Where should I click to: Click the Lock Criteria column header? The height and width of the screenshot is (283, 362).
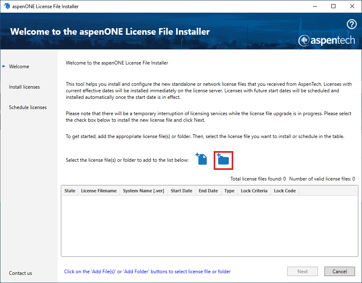(254, 191)
